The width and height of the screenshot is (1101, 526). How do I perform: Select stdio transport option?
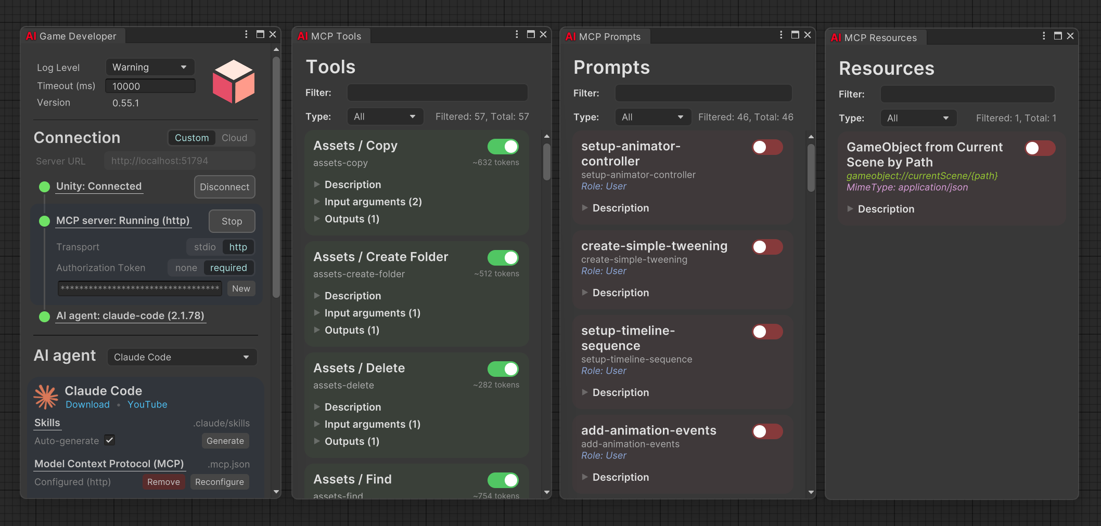tap(204, 247)
